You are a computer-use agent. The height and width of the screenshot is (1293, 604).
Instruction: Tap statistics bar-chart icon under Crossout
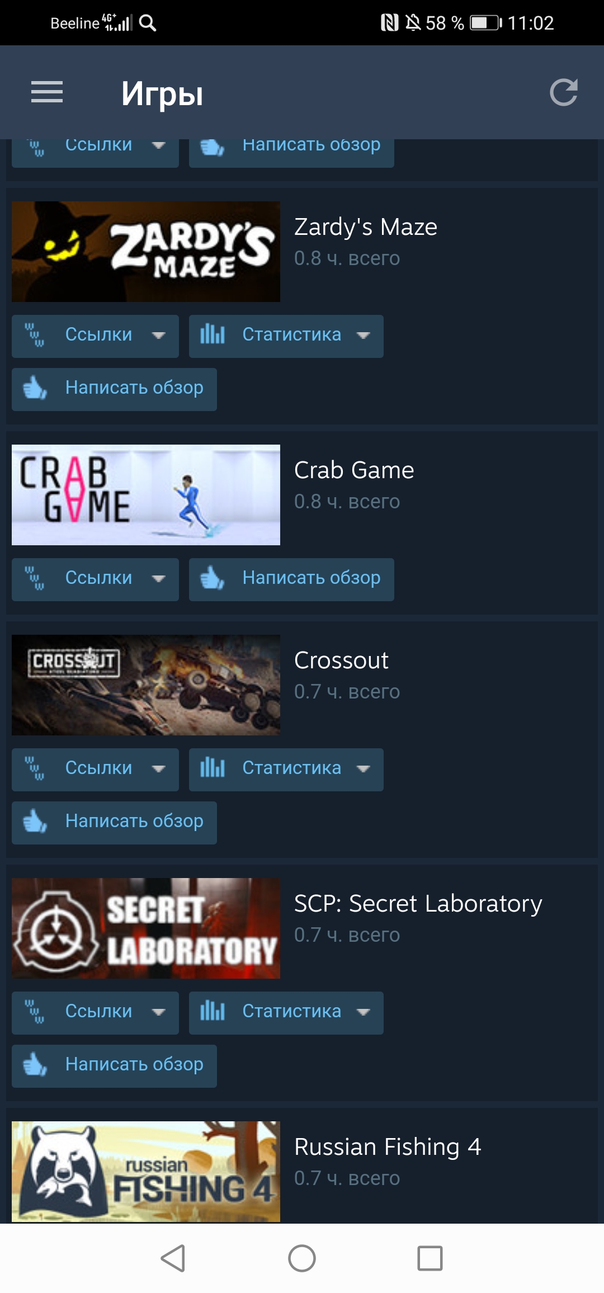coord(213,768)
